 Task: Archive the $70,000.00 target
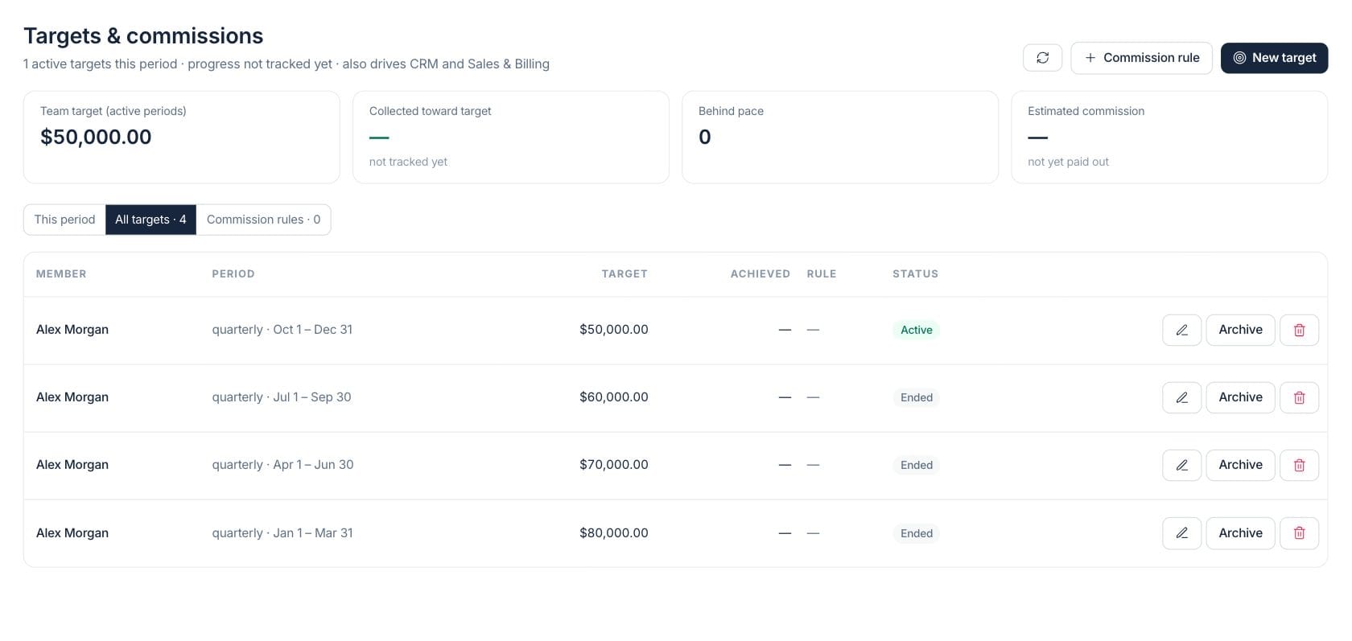point(1240,465)
